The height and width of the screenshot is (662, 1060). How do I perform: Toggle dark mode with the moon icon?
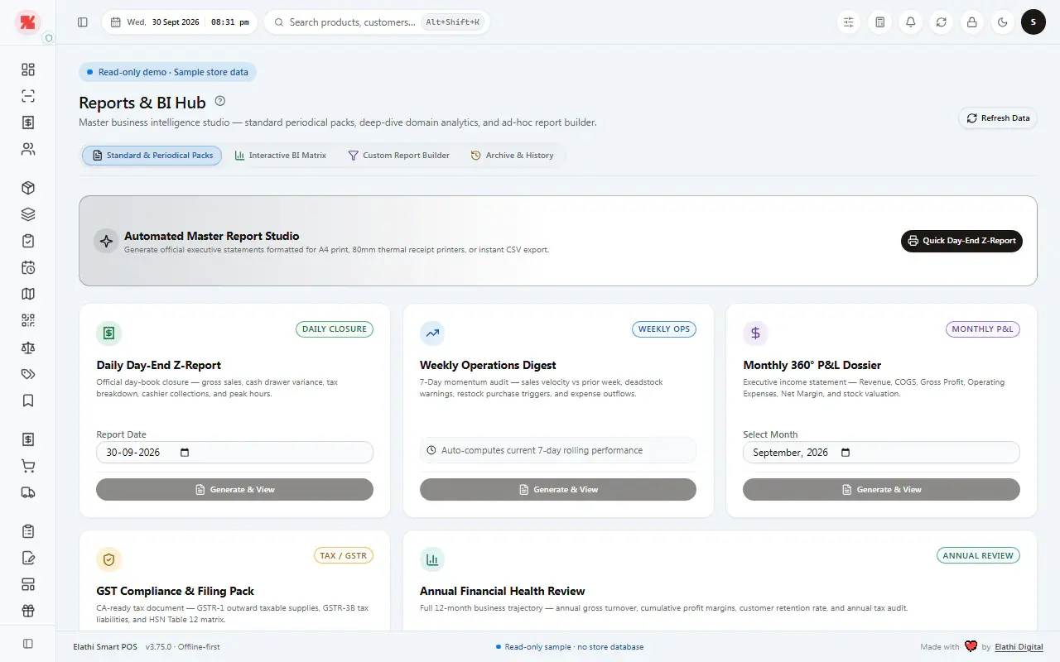coord(1003,22)
